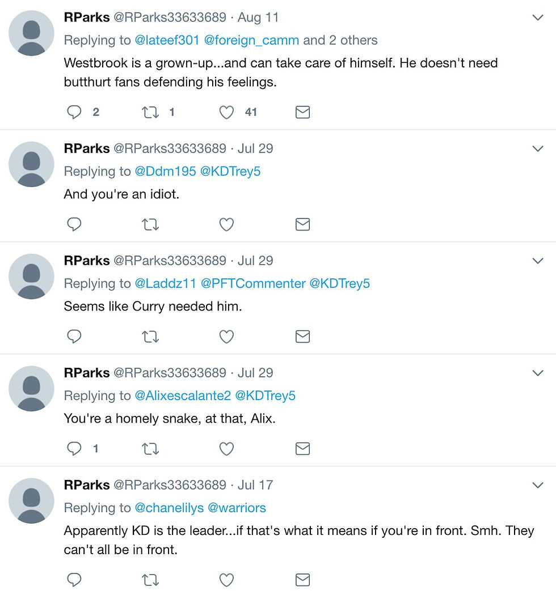The image size is (556, 591).
Task: Click the "and 2 others" reply recipients text
Action: click(x=340, y=40)
